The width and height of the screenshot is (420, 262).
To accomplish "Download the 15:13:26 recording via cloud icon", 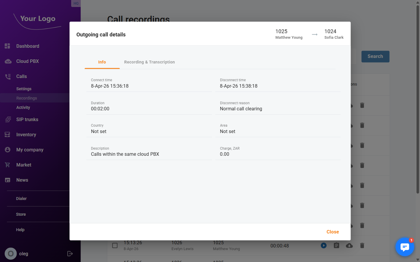I will coord(349,245).
